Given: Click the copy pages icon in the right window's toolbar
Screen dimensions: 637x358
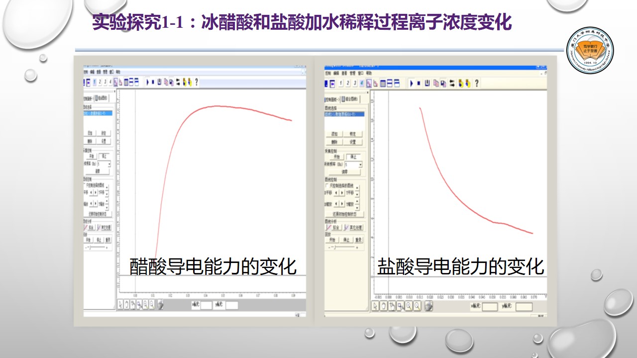Looking at the screenshot, I should tap(436, 83).
